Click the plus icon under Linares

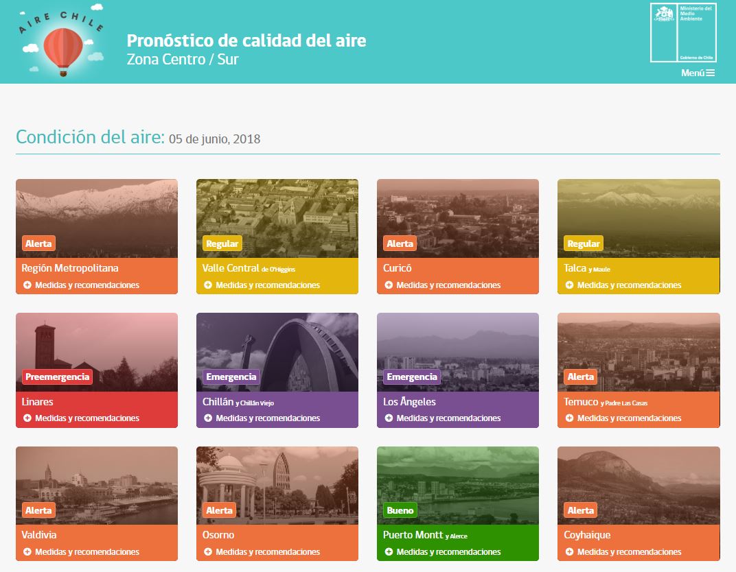(27, 418)
